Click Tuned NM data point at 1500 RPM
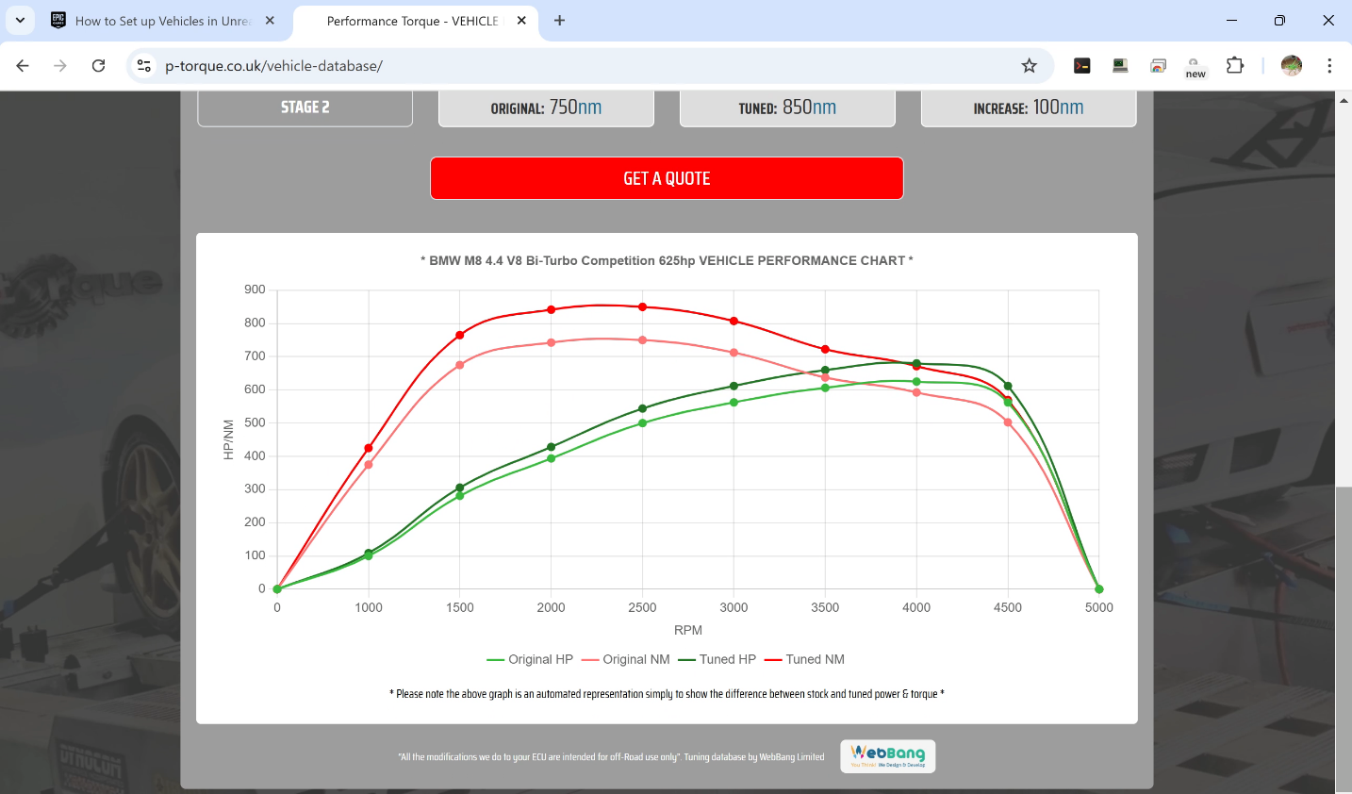Viewport: 1352px width, 794px height. coord(460,335)
